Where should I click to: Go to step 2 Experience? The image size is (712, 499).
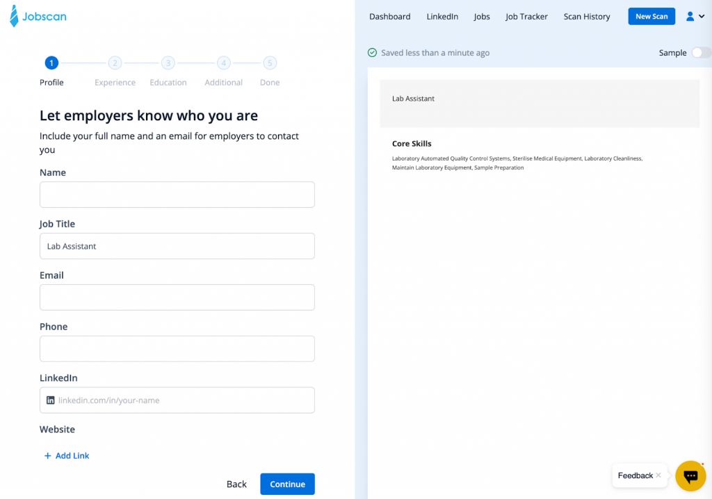(115, 63)
